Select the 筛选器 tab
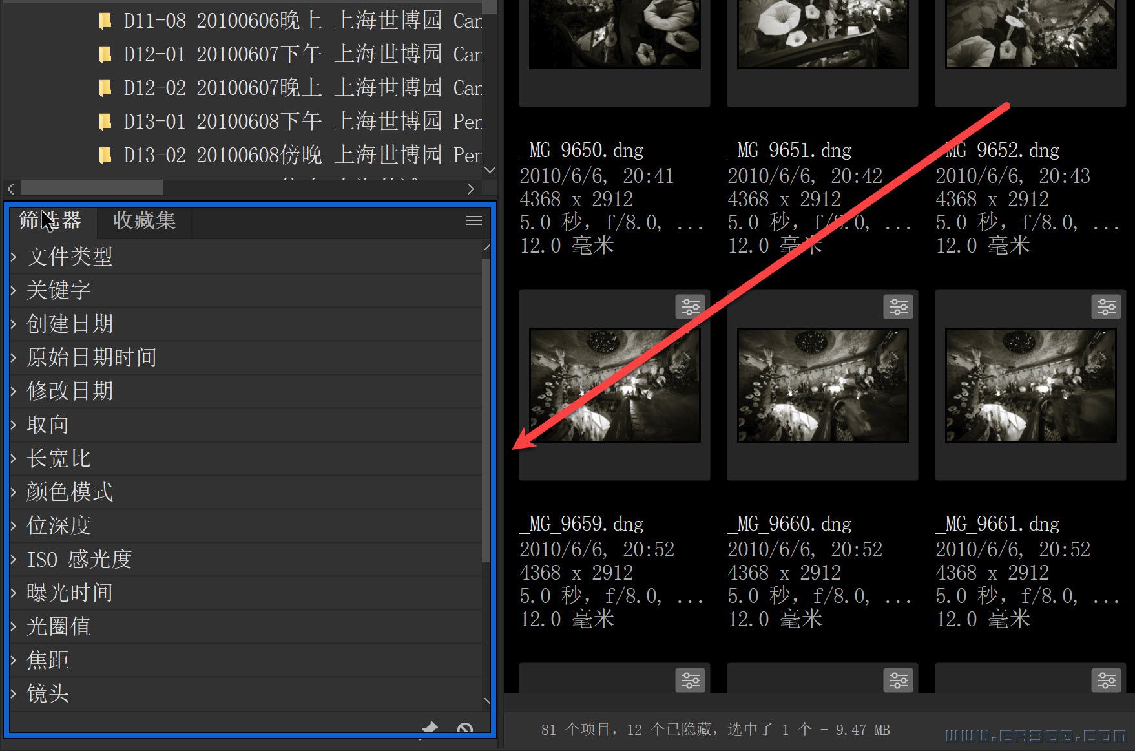1135x751 pixels. click(x=50, y=221)
